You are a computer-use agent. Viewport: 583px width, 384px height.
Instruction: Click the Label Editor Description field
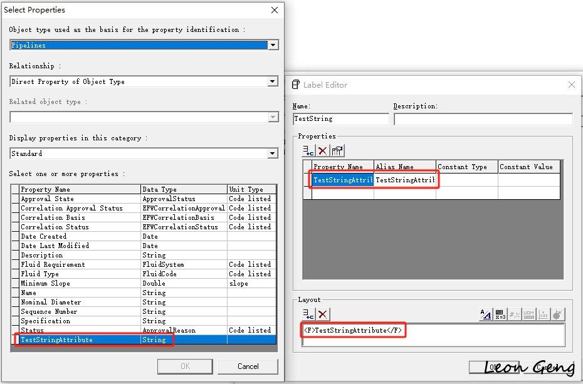[483, 119]
